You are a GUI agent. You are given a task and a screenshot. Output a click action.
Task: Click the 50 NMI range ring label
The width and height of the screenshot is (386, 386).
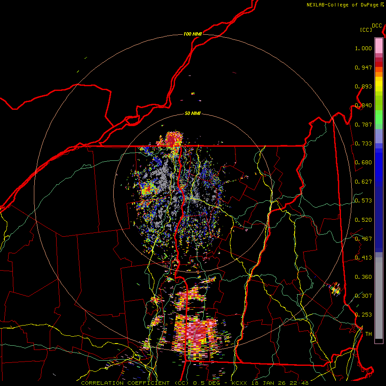tap(193, 114)
